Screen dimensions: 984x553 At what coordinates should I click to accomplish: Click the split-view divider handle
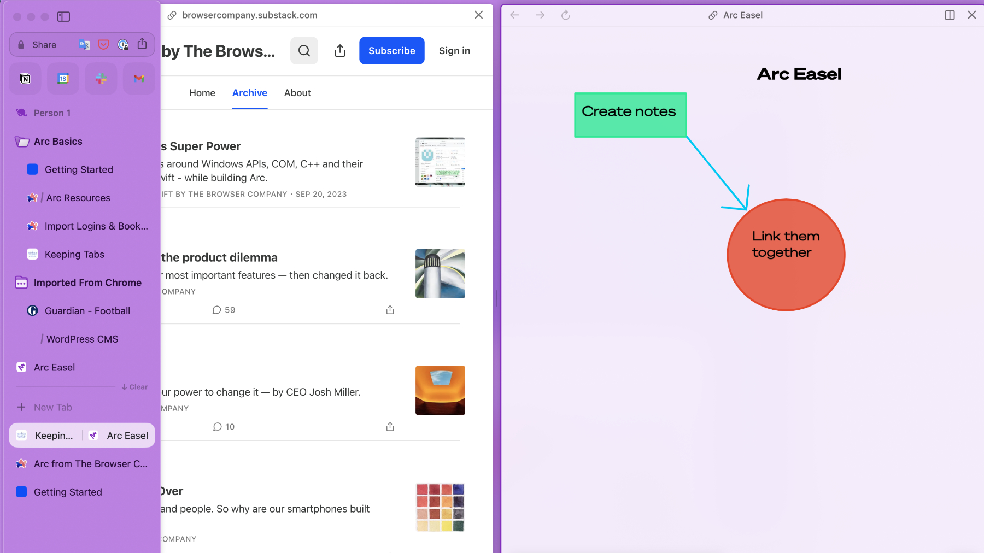click(x=496, y=298)
